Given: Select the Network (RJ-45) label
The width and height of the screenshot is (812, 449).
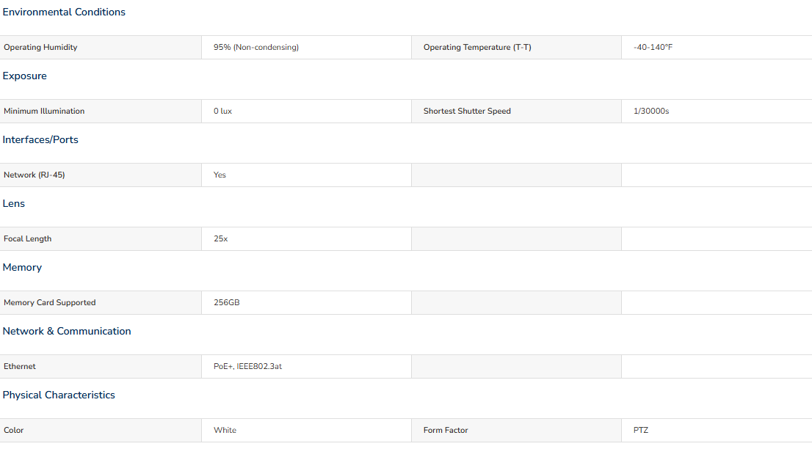Looking at the screenshot, I should (x=35, y=175).
